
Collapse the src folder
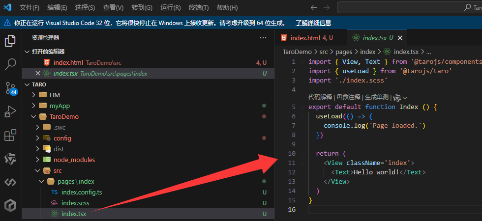[x=37, y=171]
